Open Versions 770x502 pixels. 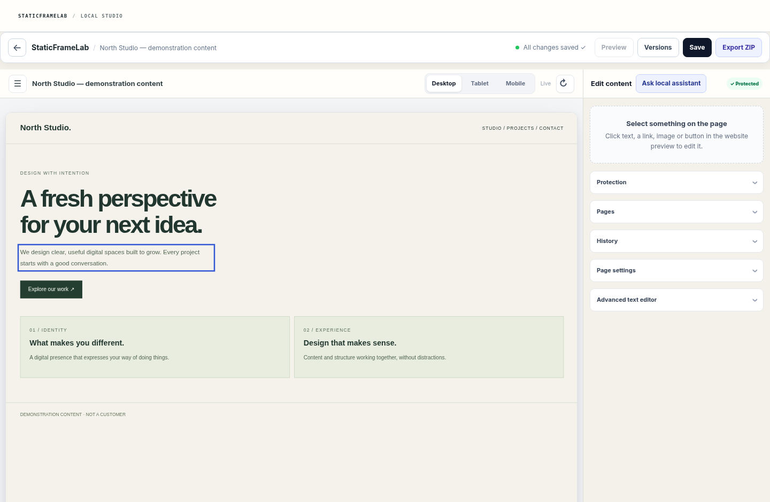(x=658, y=48)
